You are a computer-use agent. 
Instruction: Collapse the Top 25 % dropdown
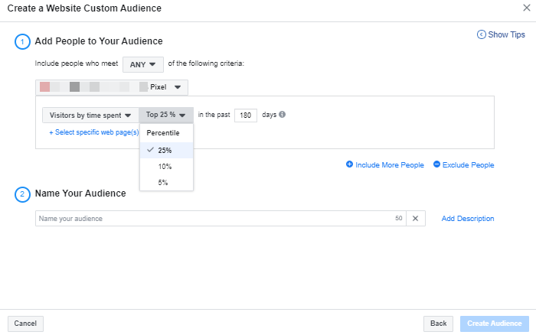click(166, 115)
